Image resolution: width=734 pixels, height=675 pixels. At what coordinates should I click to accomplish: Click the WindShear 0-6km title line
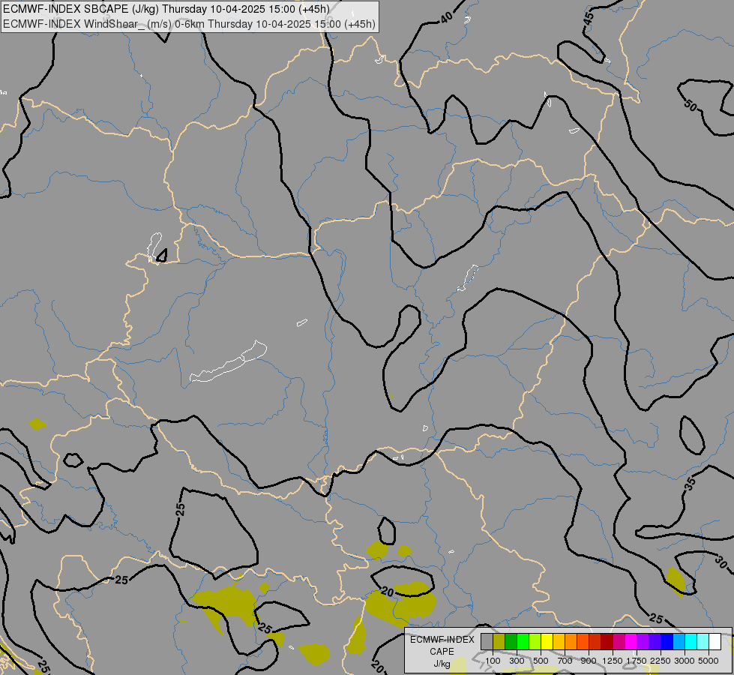(x=189, y=24)
